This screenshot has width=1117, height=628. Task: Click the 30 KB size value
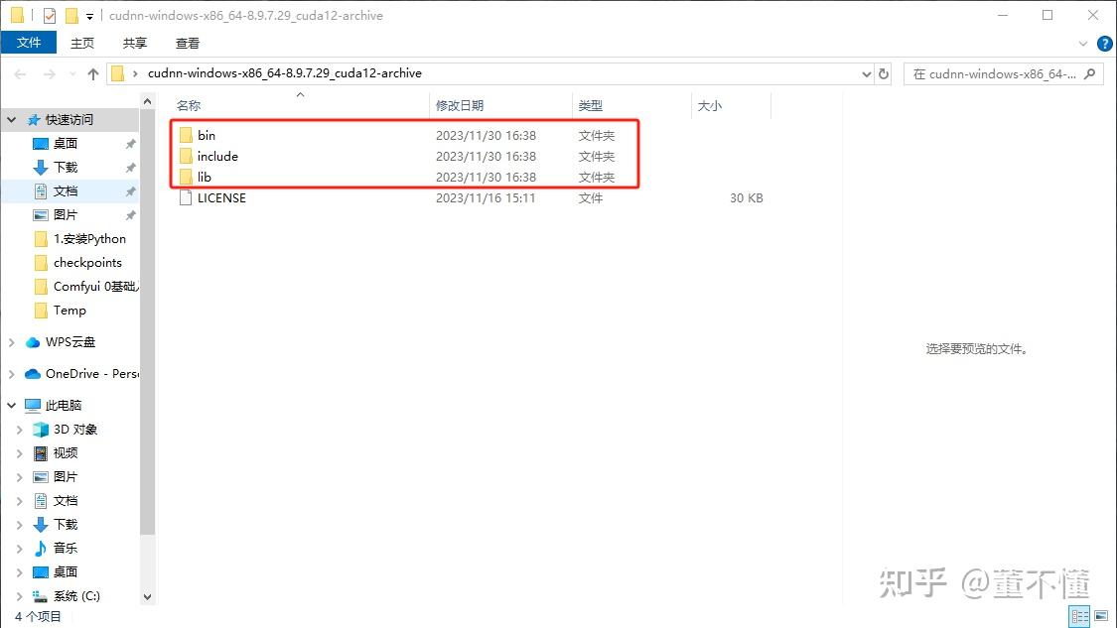(746, 198)
